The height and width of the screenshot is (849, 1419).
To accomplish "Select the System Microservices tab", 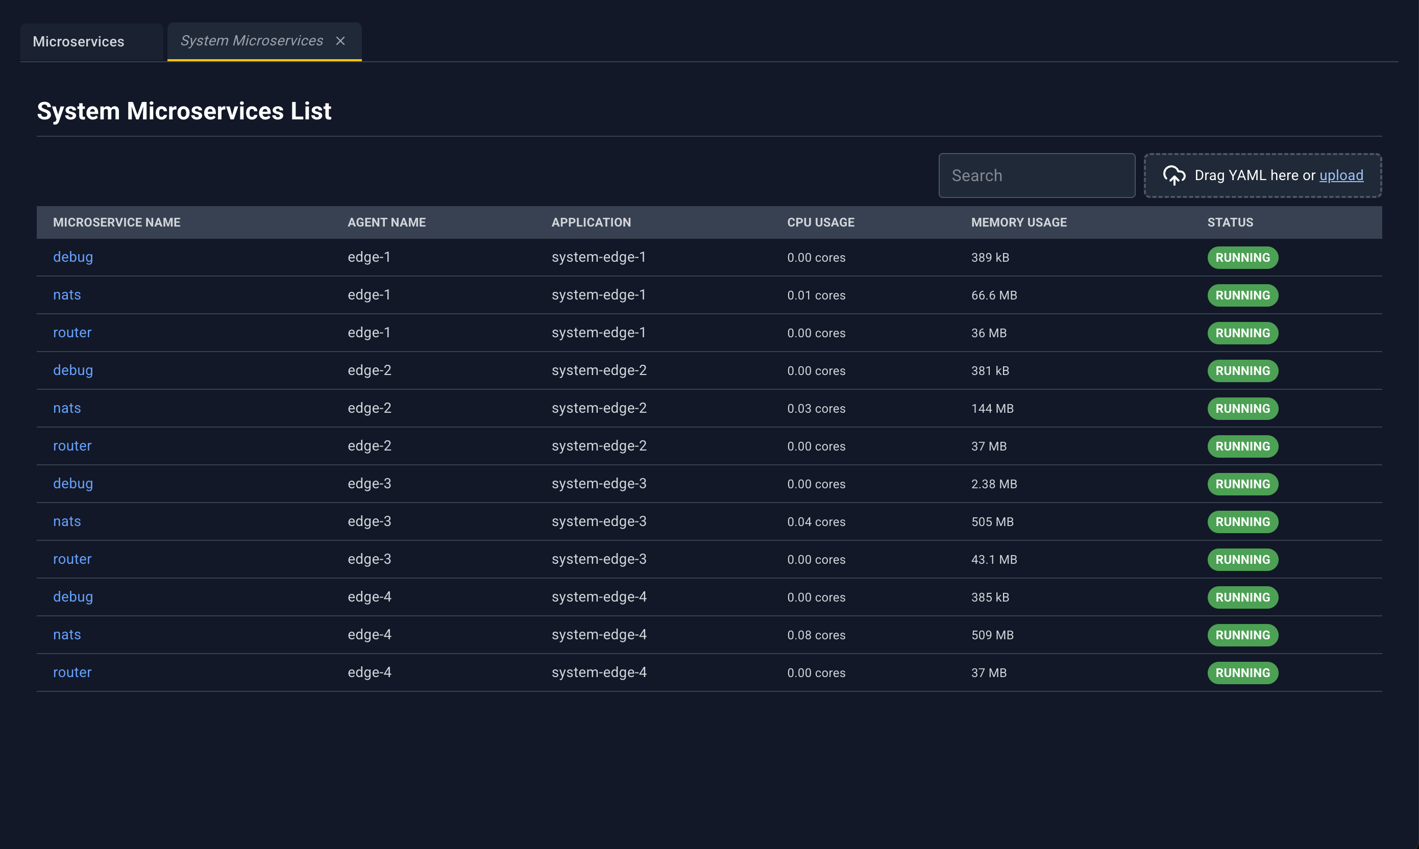I will pos(252,41).
